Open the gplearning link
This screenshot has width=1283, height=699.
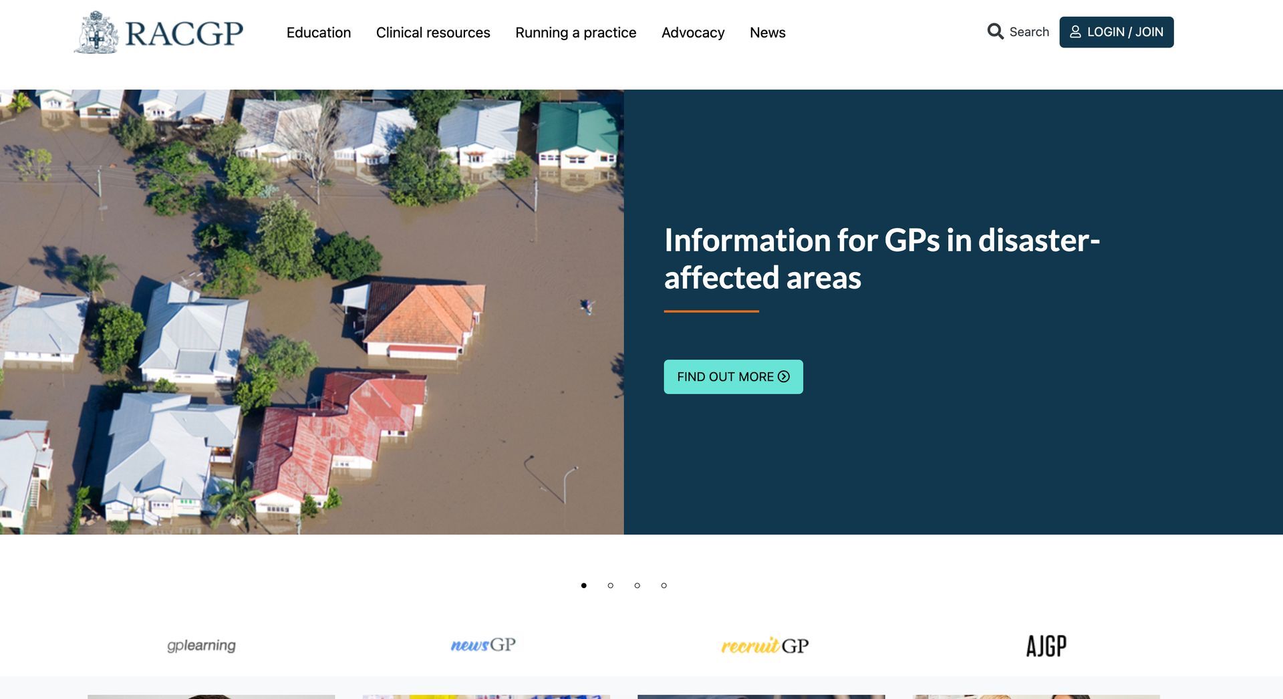[201, 646]
